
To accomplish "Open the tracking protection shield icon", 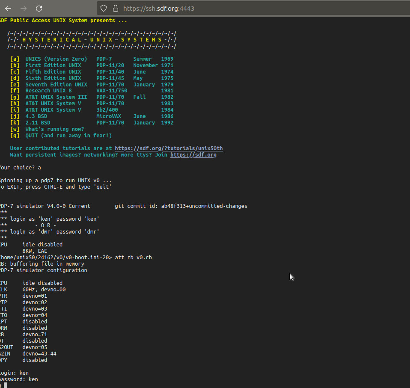I will click(x=104, y=8).
